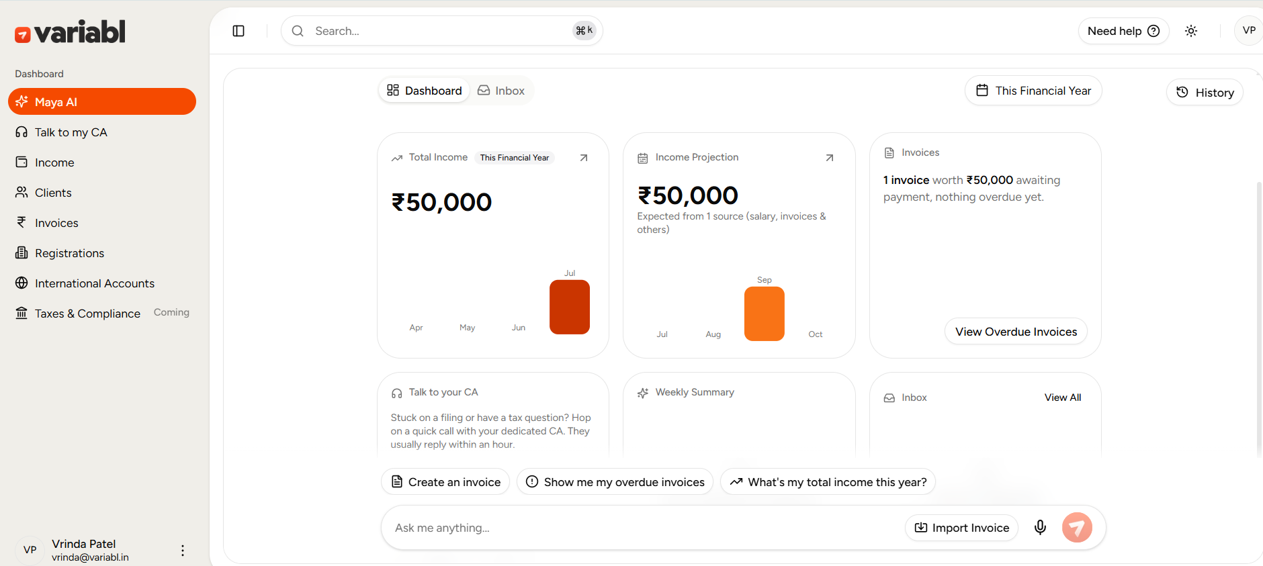
Task: Open user options three-dot menu
Action: pos(182,551)
